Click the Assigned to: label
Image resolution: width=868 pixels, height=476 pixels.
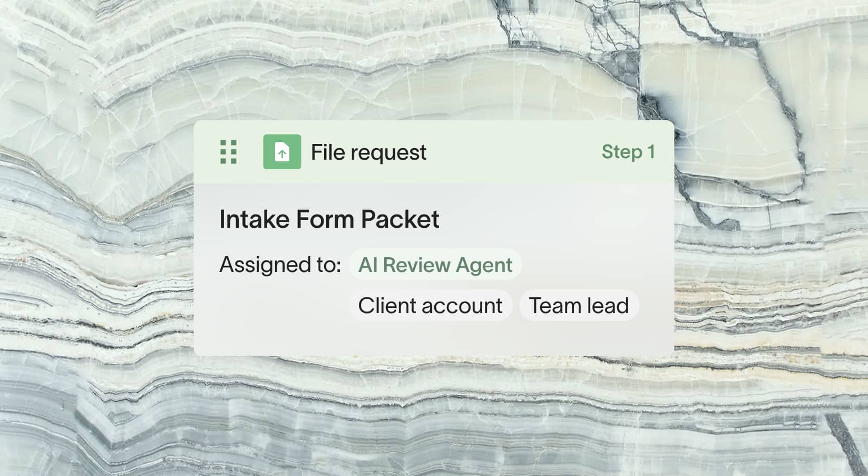(x=280, y=265)
